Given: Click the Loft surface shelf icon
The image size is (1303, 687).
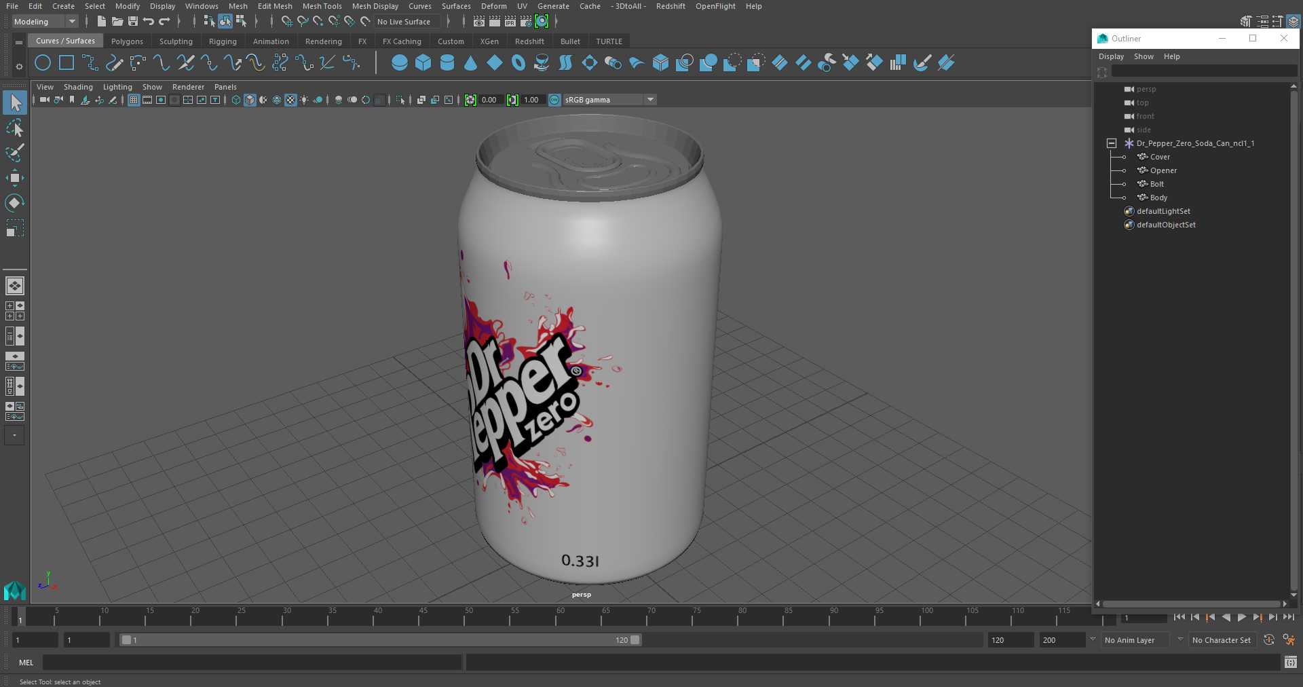Looking at the screenshot, I should pyautogui.click(x=566, y=63).
